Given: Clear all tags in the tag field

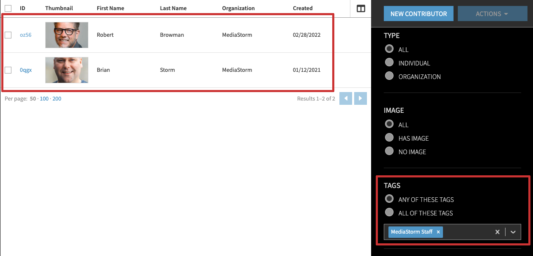Looking at the screenshot, I should click(x=497, y=232).
